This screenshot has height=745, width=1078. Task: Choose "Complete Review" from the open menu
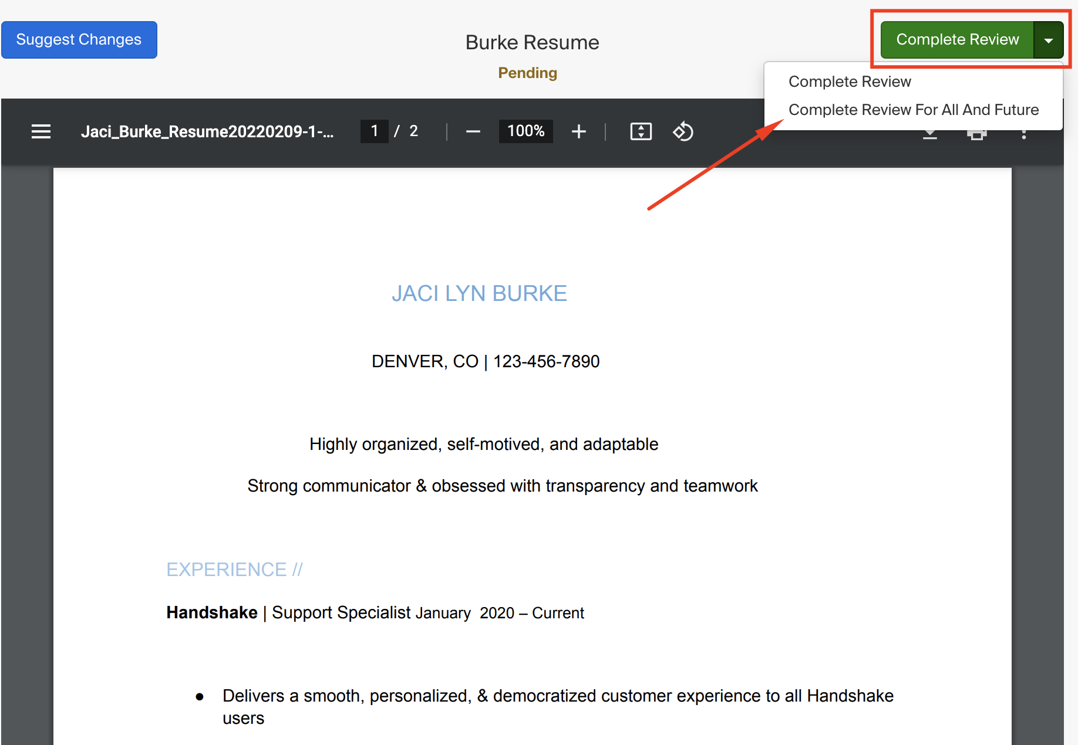[850, 82]
